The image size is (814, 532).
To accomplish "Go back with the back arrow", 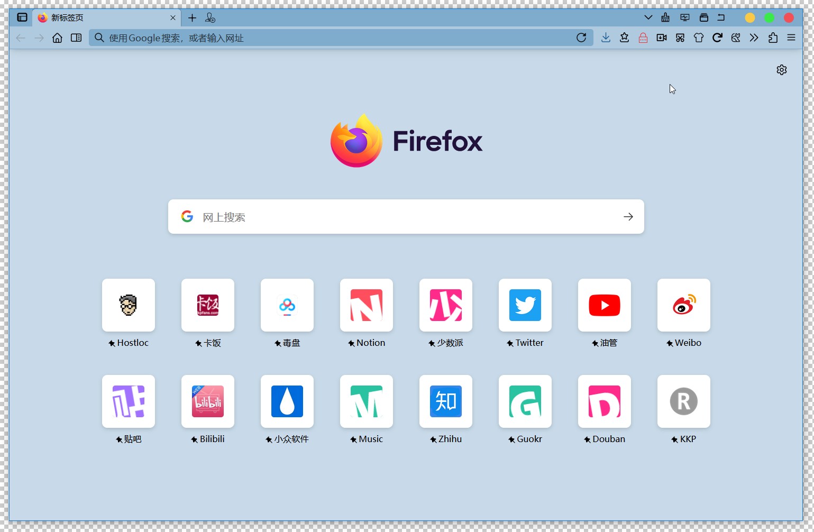I will pos(21,38).
